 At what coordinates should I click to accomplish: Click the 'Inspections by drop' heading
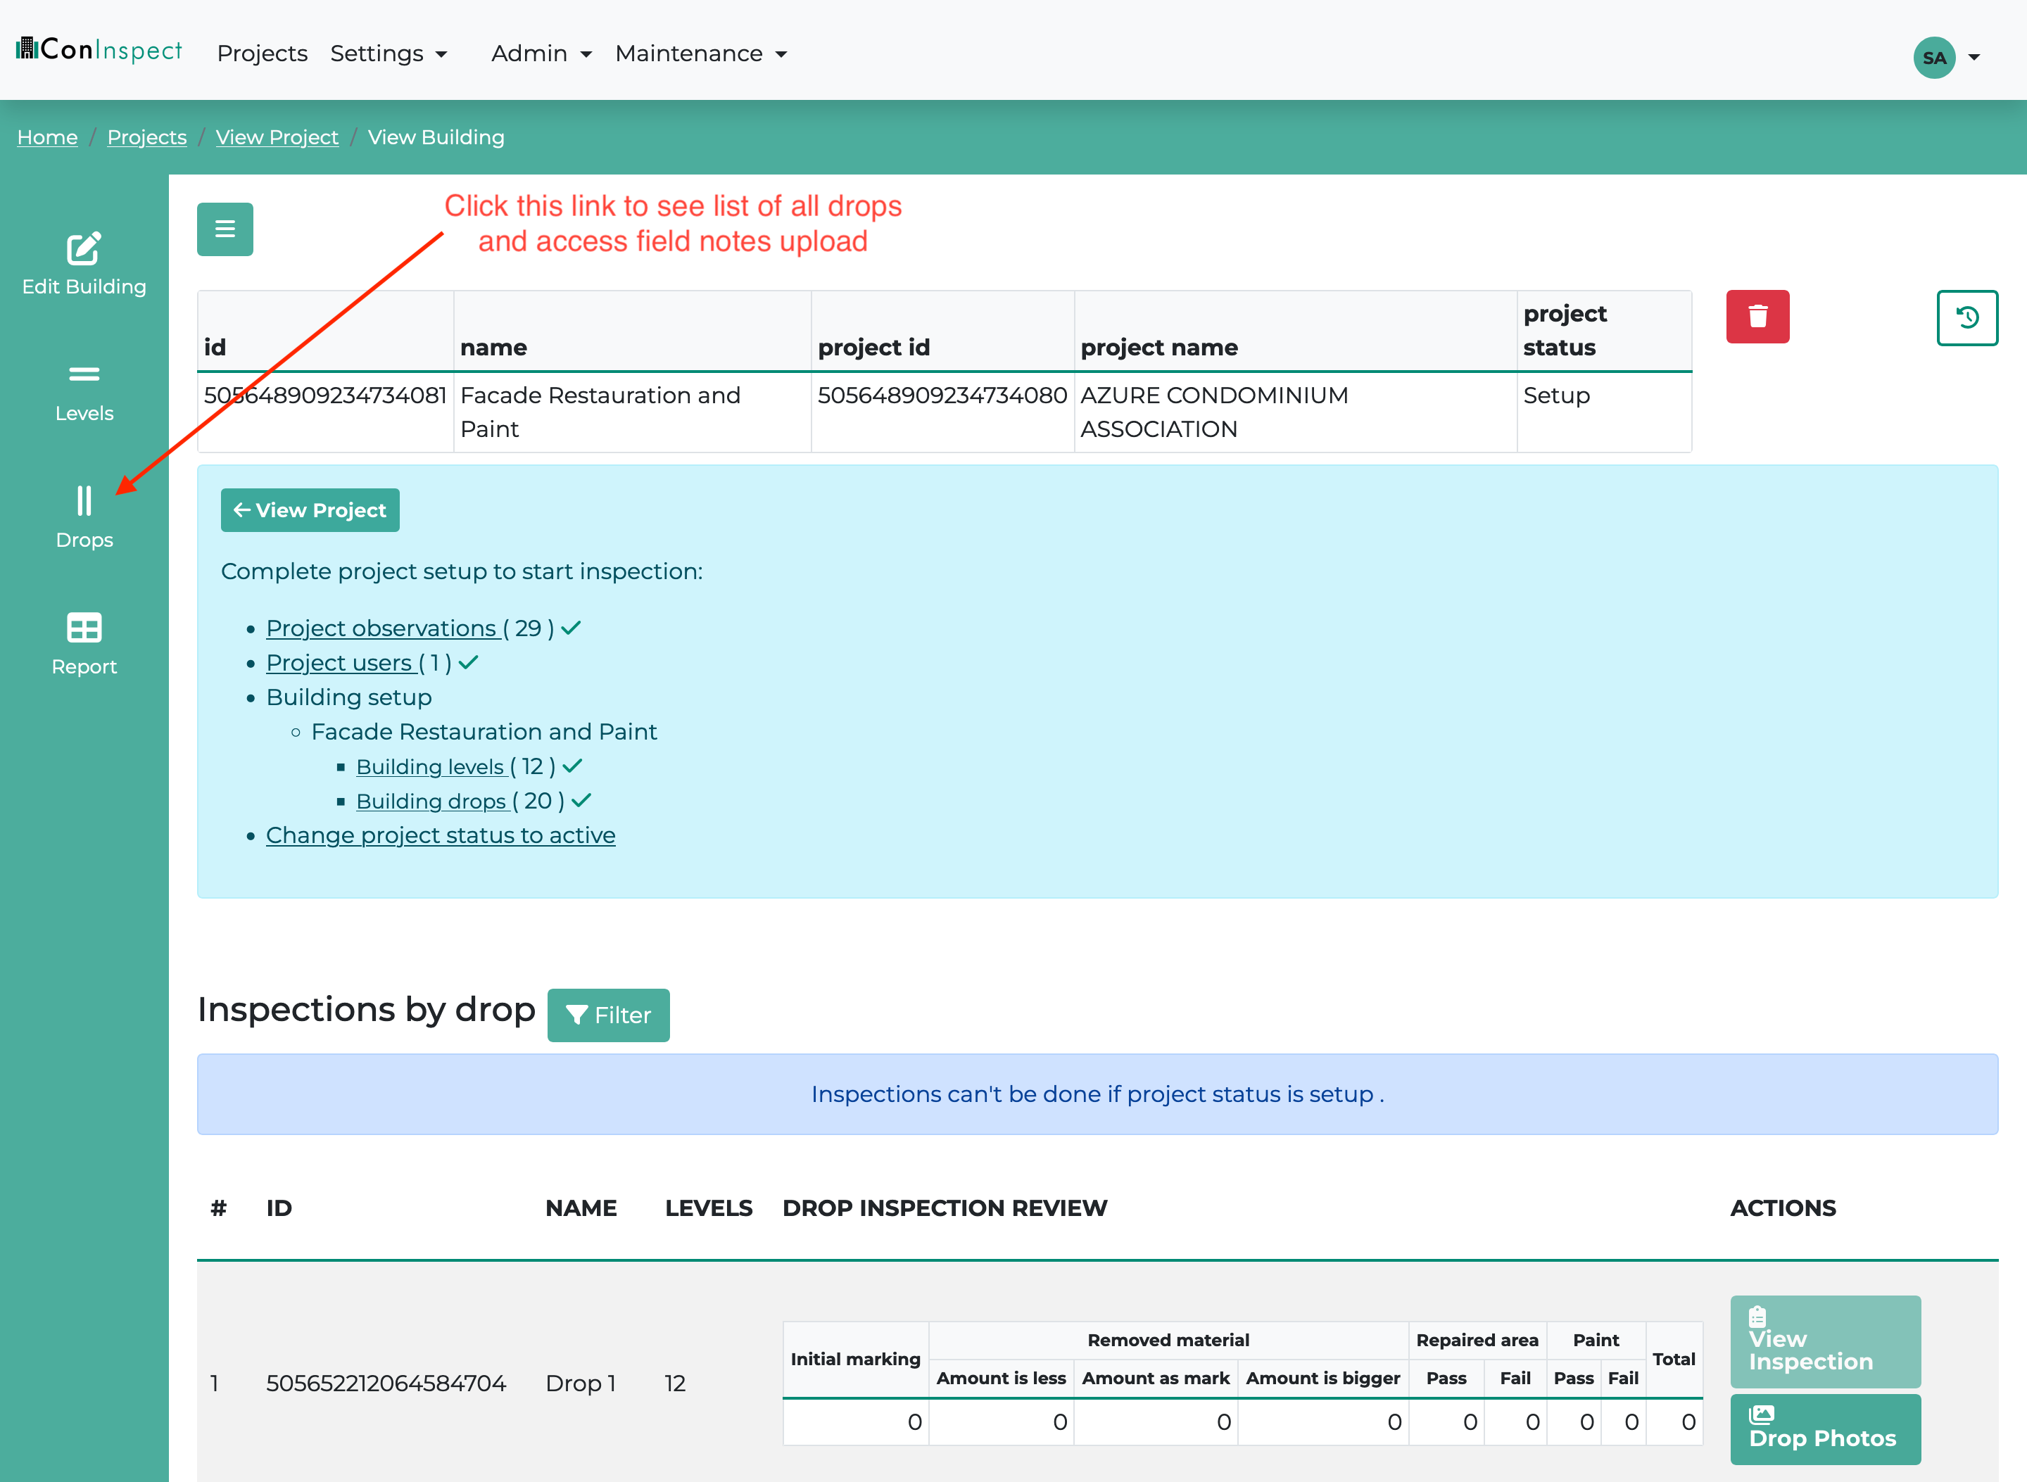(366, 1010)
